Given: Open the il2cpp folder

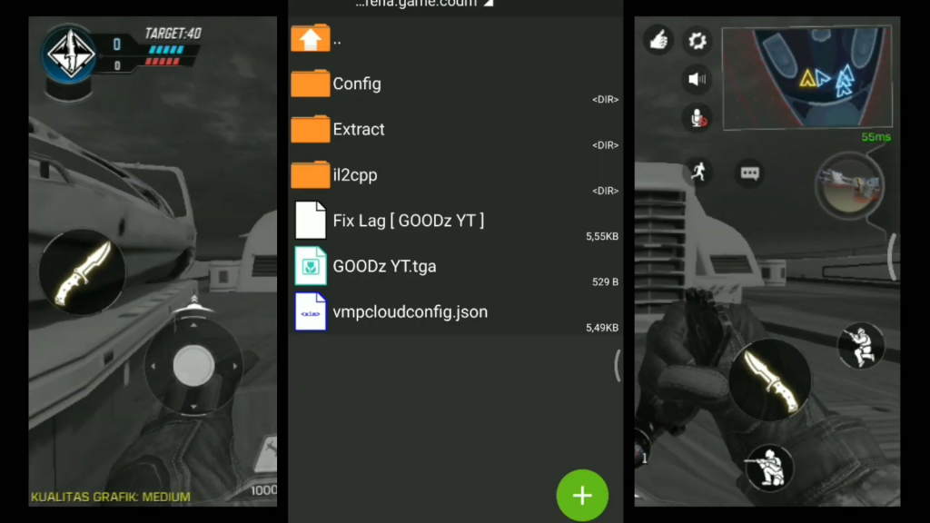Looking at the screenshot, I should coord(311,174).
